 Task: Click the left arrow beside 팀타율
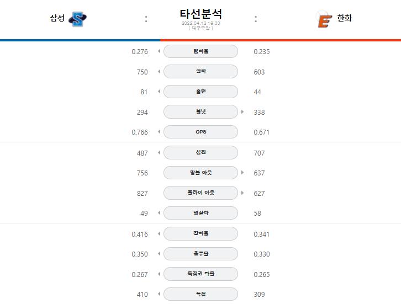coord(159,51)
